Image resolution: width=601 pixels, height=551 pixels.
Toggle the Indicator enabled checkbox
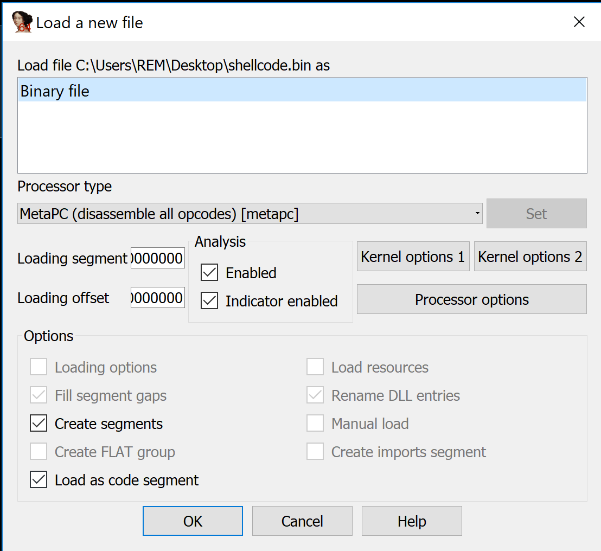point(209,300)
